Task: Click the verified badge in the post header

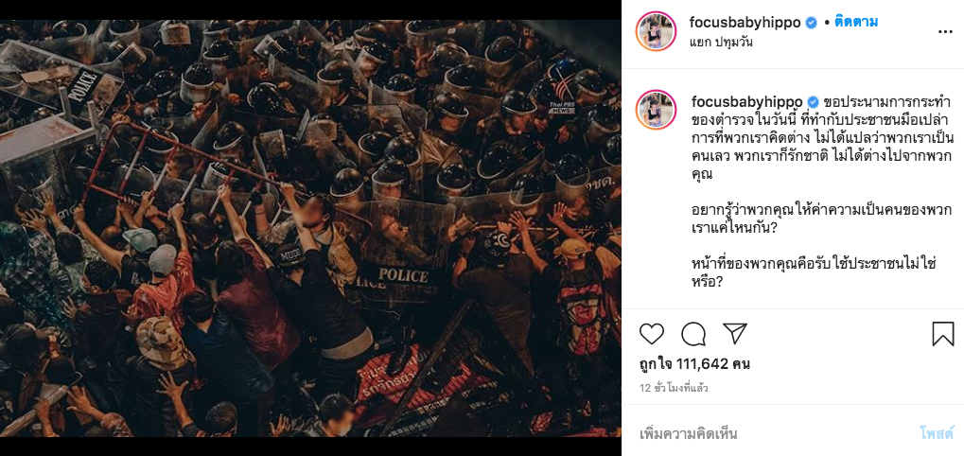Action: coord(812,23)
